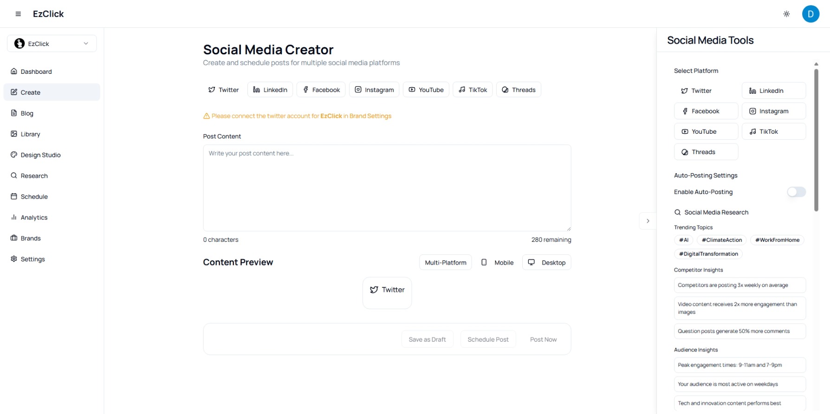Collapse the Social Media Tools panel chevron
The height and width of the screenshot is (414, 830).
[648, 221]
